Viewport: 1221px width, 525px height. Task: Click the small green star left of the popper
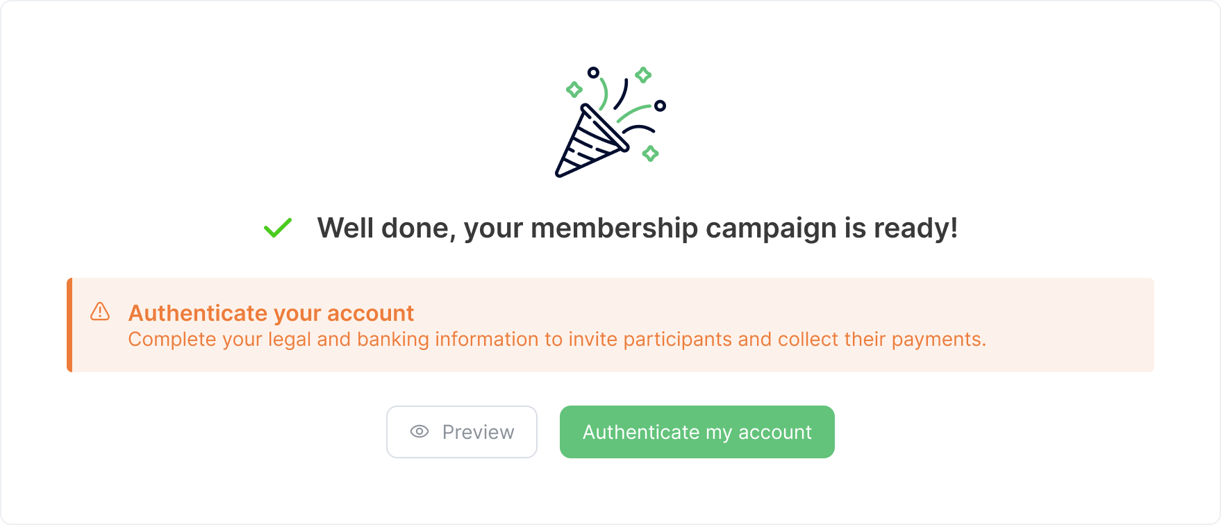click(x=574, y=89)
